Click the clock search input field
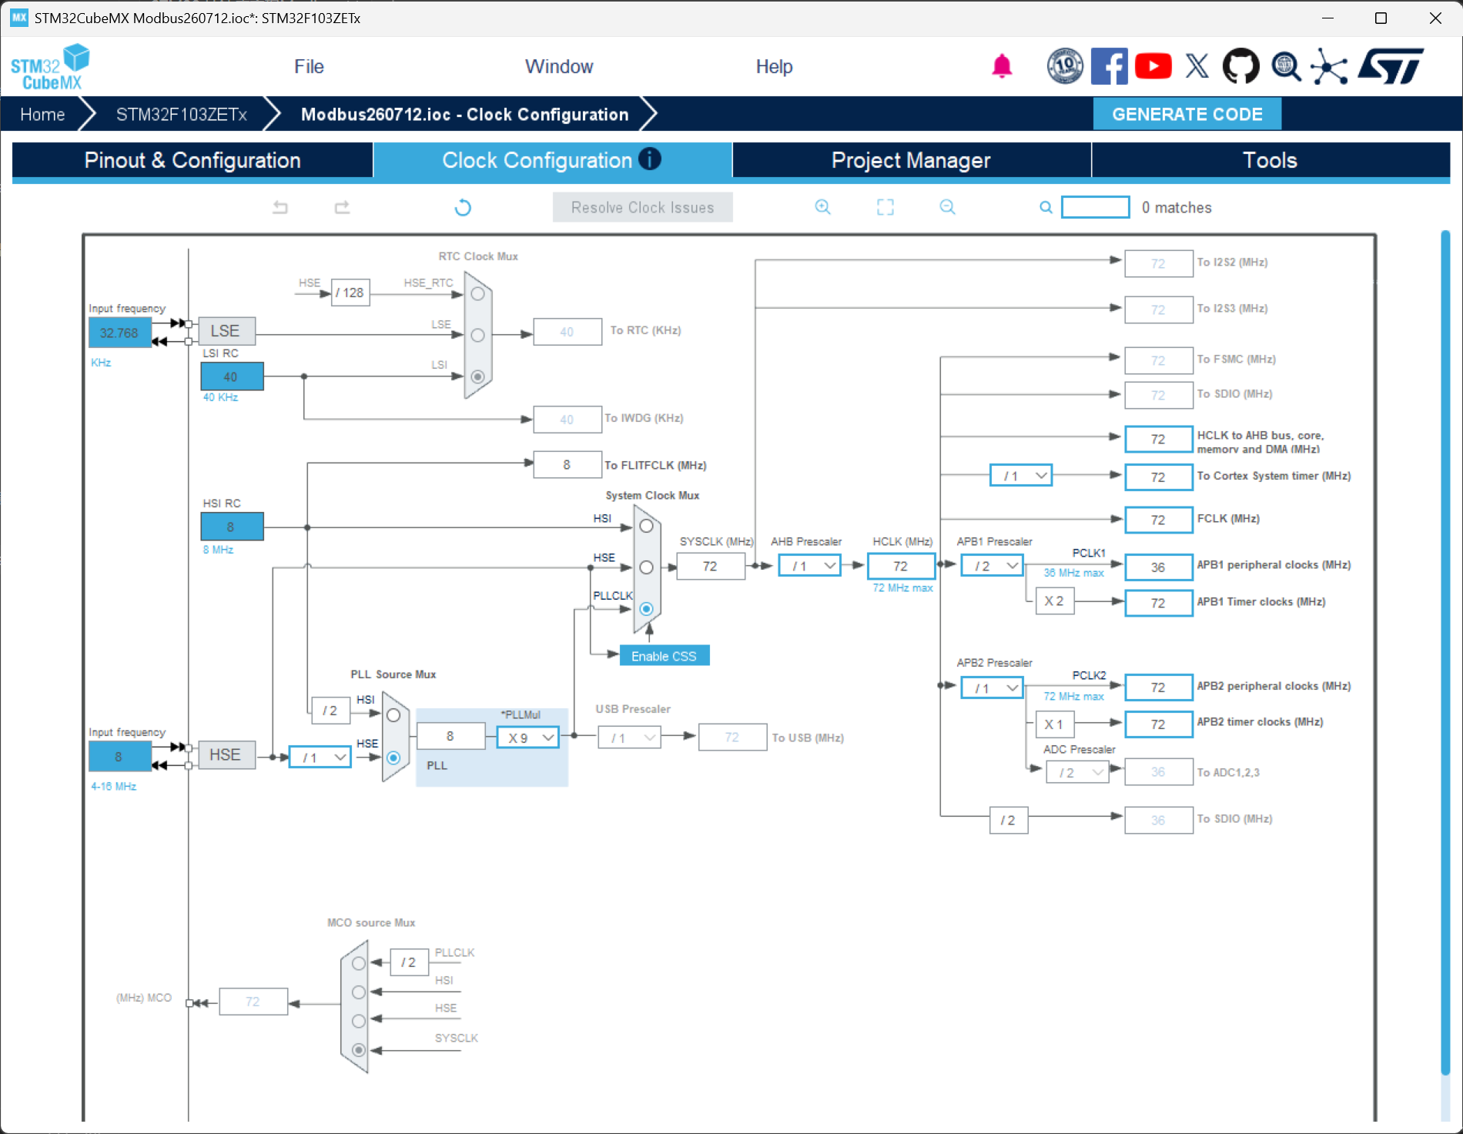The image size is (1463, 1134). coord(1095,207)
